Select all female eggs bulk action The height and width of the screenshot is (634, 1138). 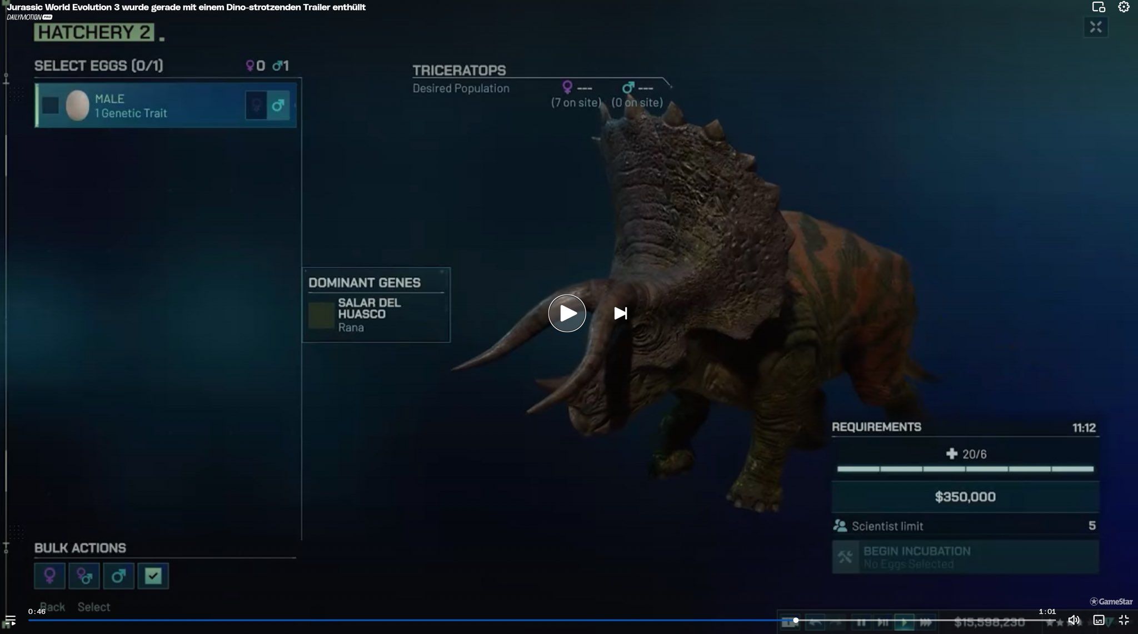tap(49, 576)
